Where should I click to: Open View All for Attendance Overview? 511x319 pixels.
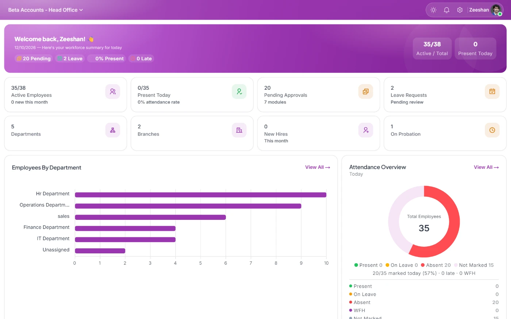[x=486, y=167]
